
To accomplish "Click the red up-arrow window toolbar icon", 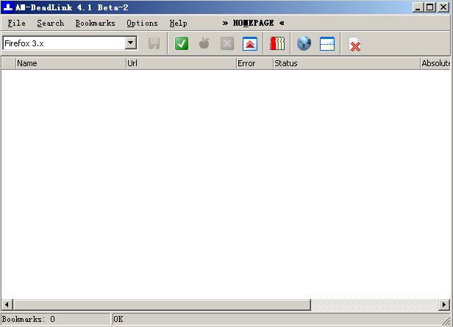I will (250, 44).
